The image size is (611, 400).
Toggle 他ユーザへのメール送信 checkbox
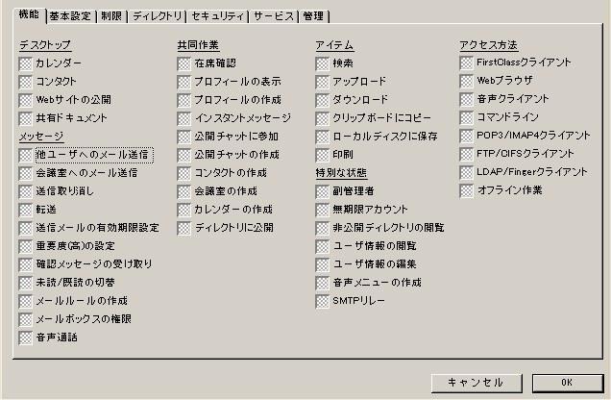pos(26,155)
